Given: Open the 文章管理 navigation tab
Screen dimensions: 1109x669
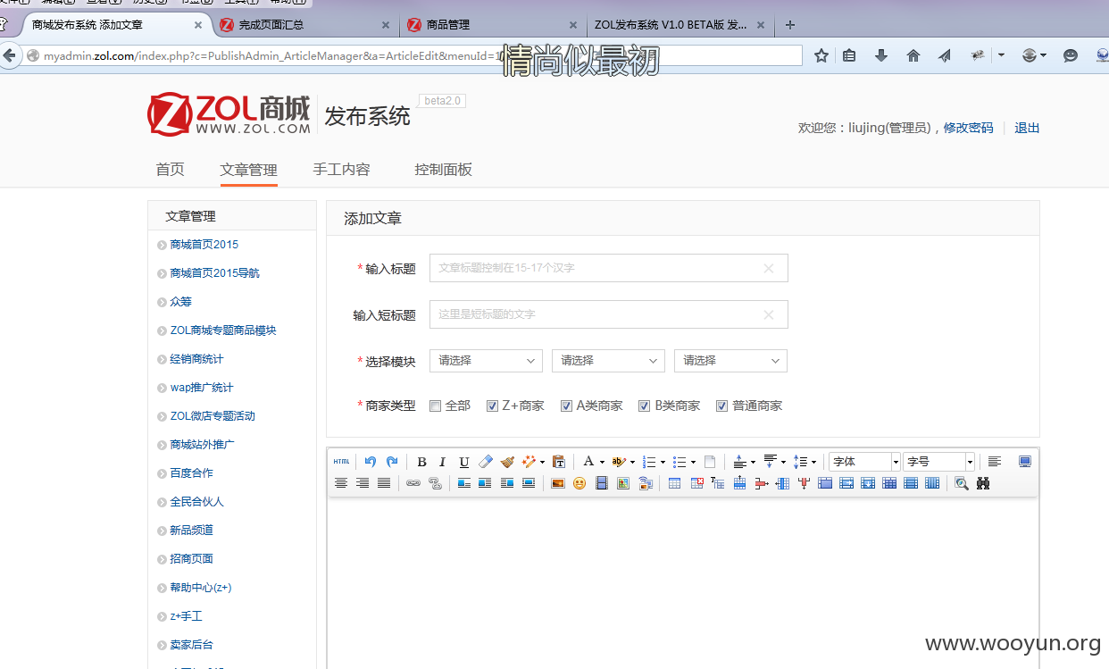Looking at the screenshot, I should pos(248,170).
